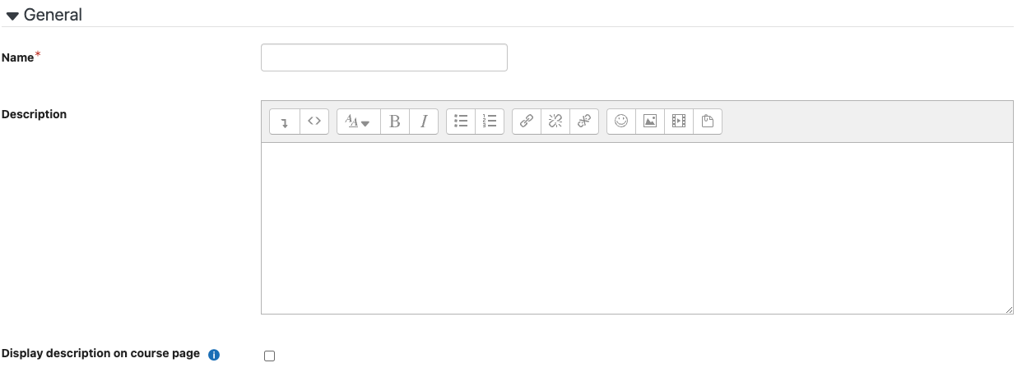
Task: Open the emoticon picker
Action: point(621,122)
